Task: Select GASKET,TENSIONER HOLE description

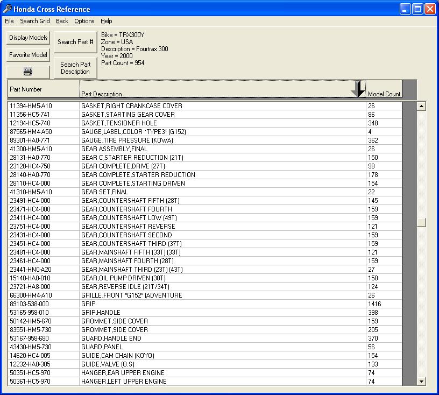Action: pyautogui.click(x=223, y=123)
